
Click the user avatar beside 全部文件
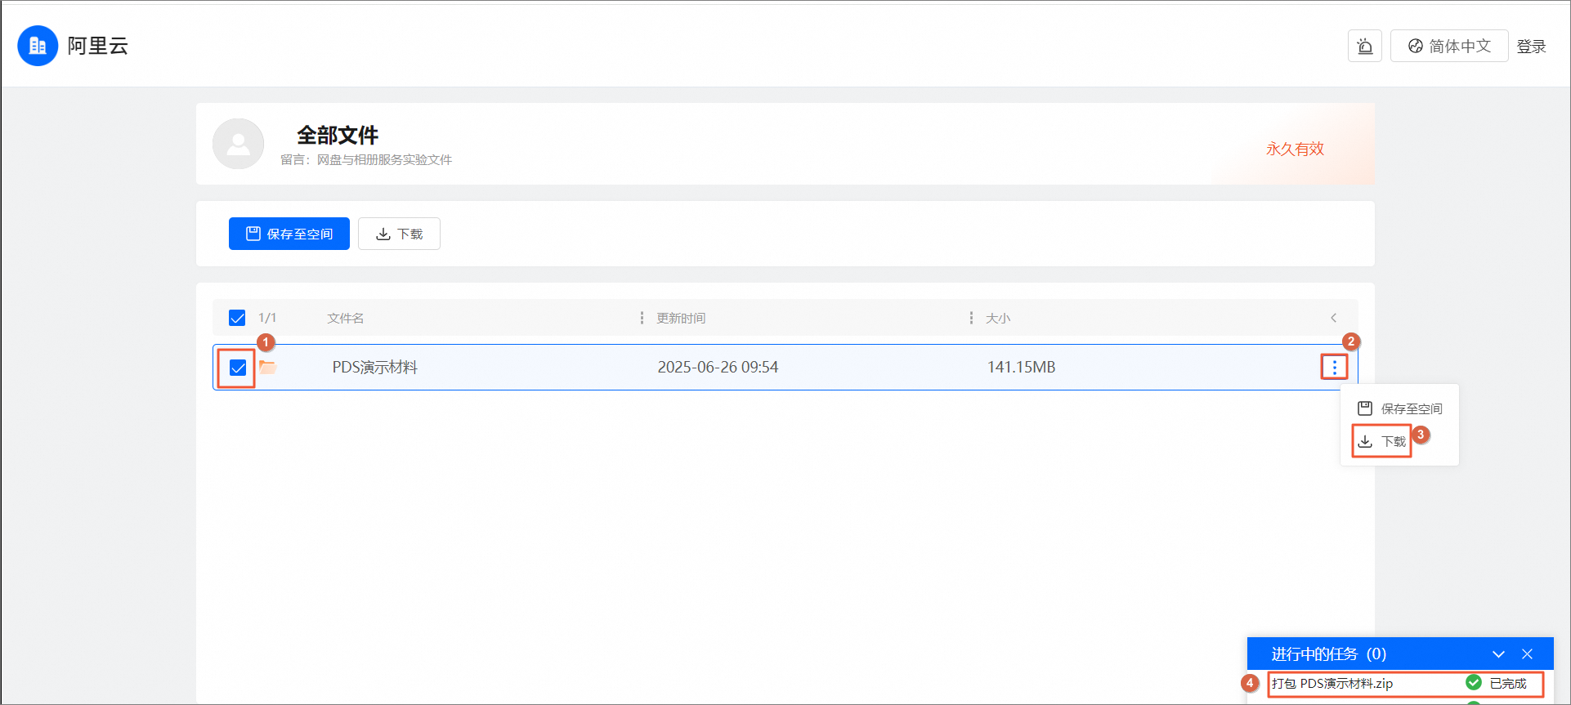tap(238, 144)
